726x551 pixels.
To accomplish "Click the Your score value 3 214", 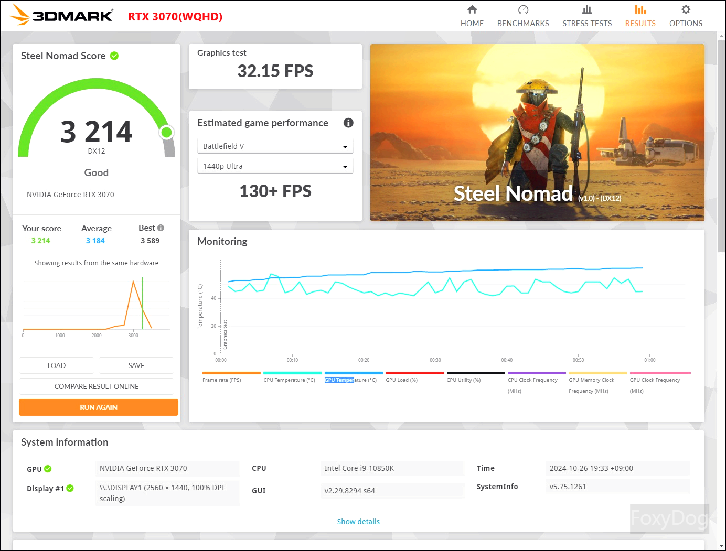I will 40,241.
